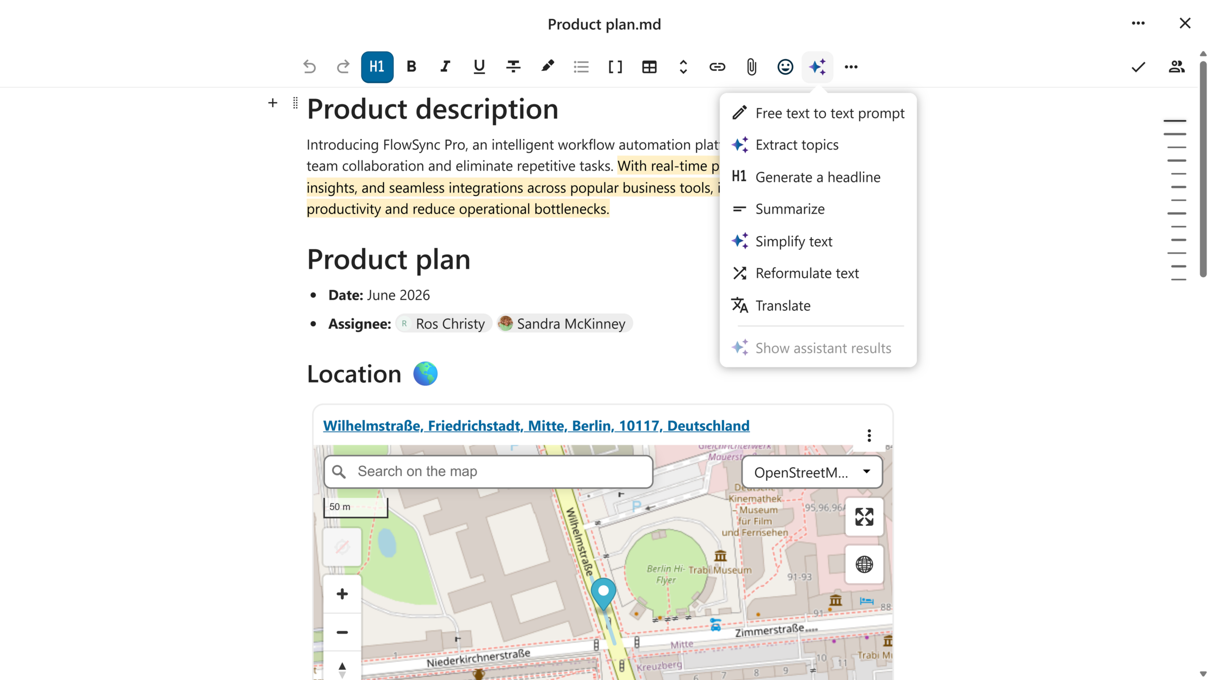Open the emoji picker
Viewport: 1209px width, 680px height.
point(785,67)
